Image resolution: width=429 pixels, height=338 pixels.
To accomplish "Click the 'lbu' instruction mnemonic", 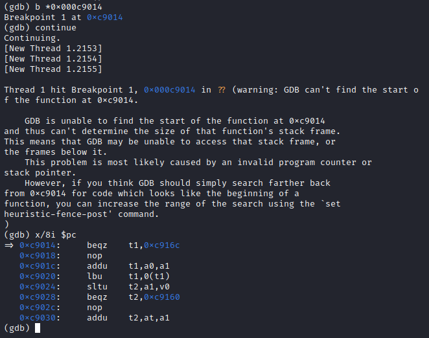I will pyautogui.click(x=95, y=276).
